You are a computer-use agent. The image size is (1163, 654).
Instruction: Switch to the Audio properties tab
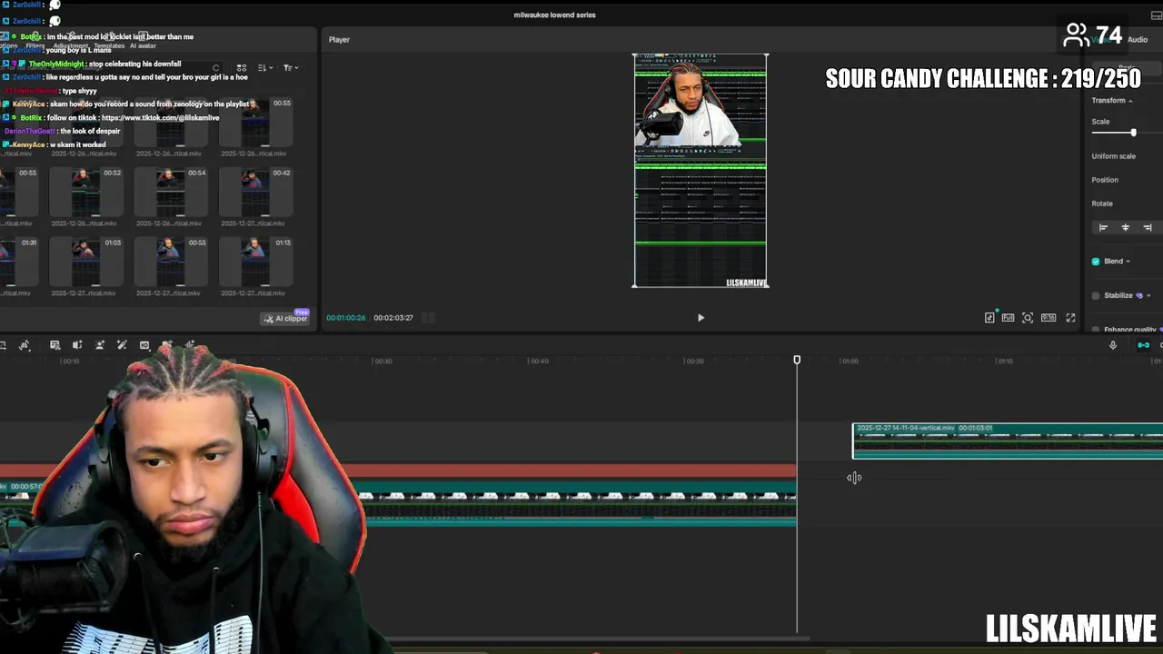click(x=1138, y=39)
